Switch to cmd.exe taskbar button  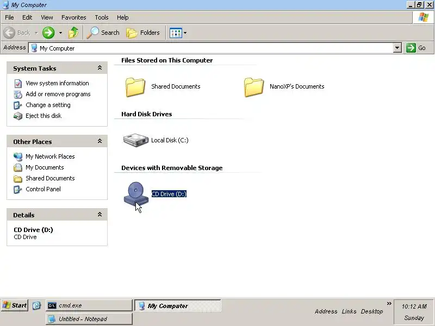click(89, 305)
